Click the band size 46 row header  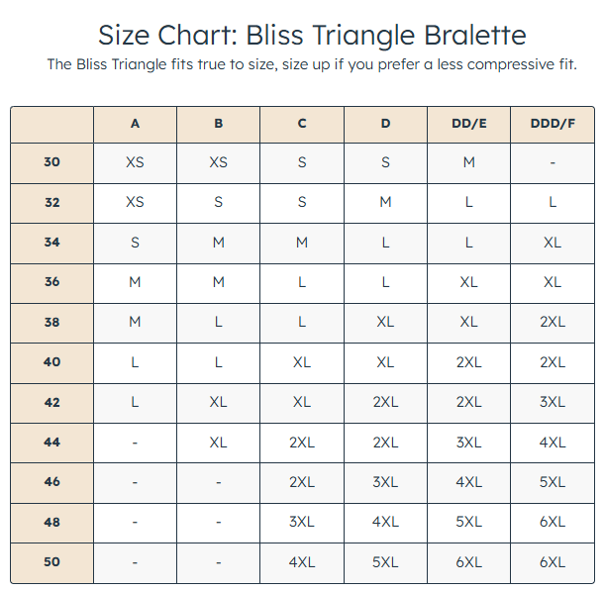tap(52, 482)
